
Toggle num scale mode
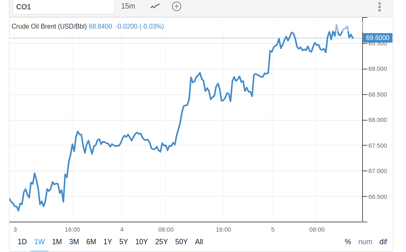365,242
